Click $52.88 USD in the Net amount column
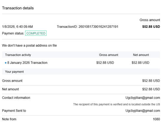Image resolution: width=162 pixels, height=126 pixels. click(x=141, y=63)
